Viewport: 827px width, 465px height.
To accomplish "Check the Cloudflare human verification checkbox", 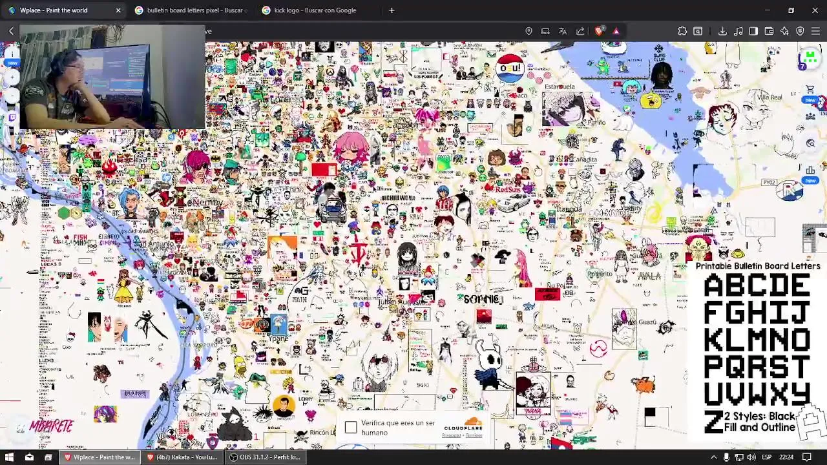I will [351, 428].
